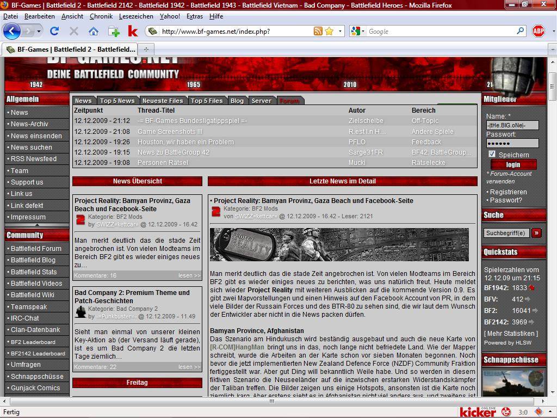Click the BF2 Mods category icon in News Übersicht
The width and height of the screenshot is (557, 418).
point(81,220)
